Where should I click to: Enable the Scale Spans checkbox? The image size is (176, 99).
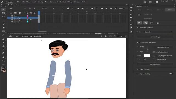154,59
